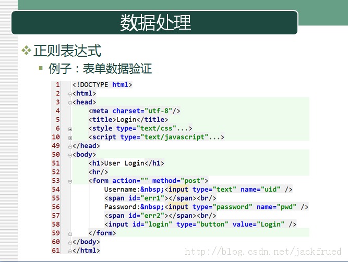Click fold end marker at </body> line 60
Viewport: 348px width, 262px height.
pos(70,243)
